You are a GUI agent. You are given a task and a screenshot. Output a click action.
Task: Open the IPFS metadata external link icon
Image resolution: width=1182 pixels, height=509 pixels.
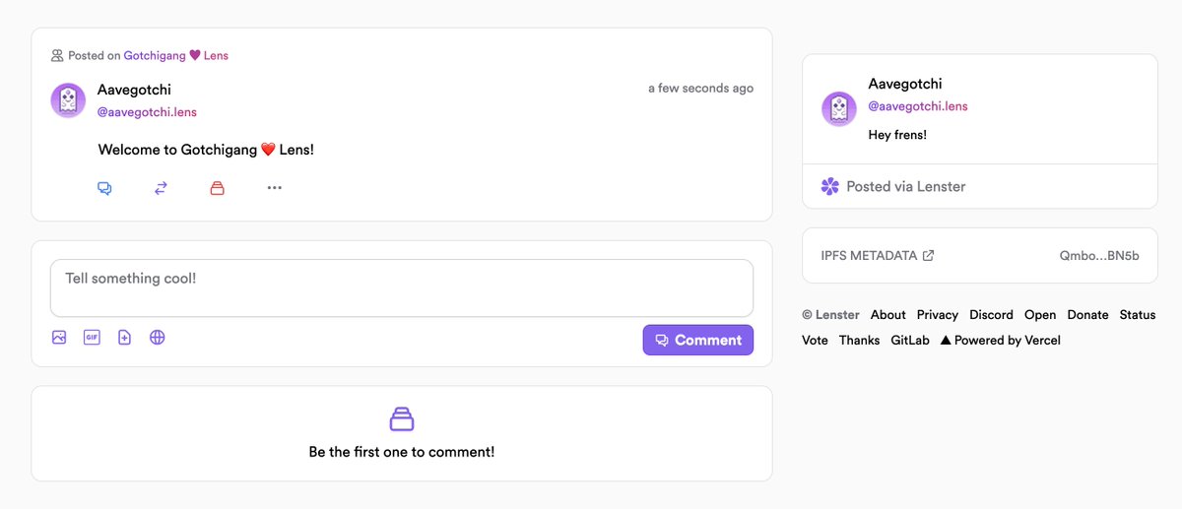(x=928, y=255)
